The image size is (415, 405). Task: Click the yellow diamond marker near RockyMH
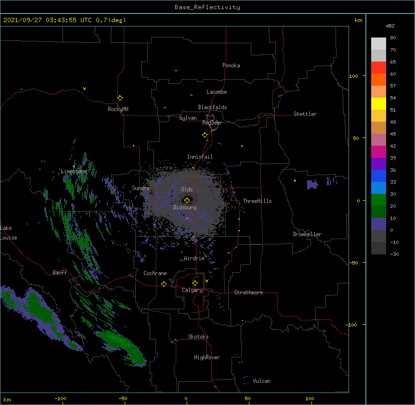coord(120,98)
